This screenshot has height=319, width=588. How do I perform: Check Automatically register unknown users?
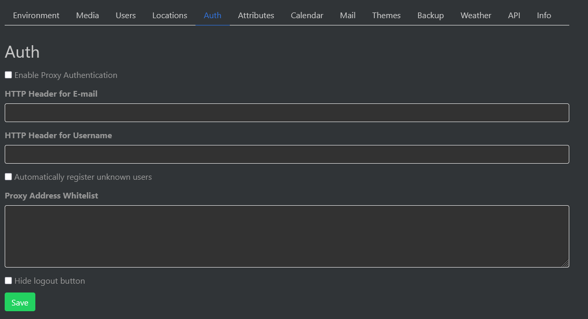point(8,176)
